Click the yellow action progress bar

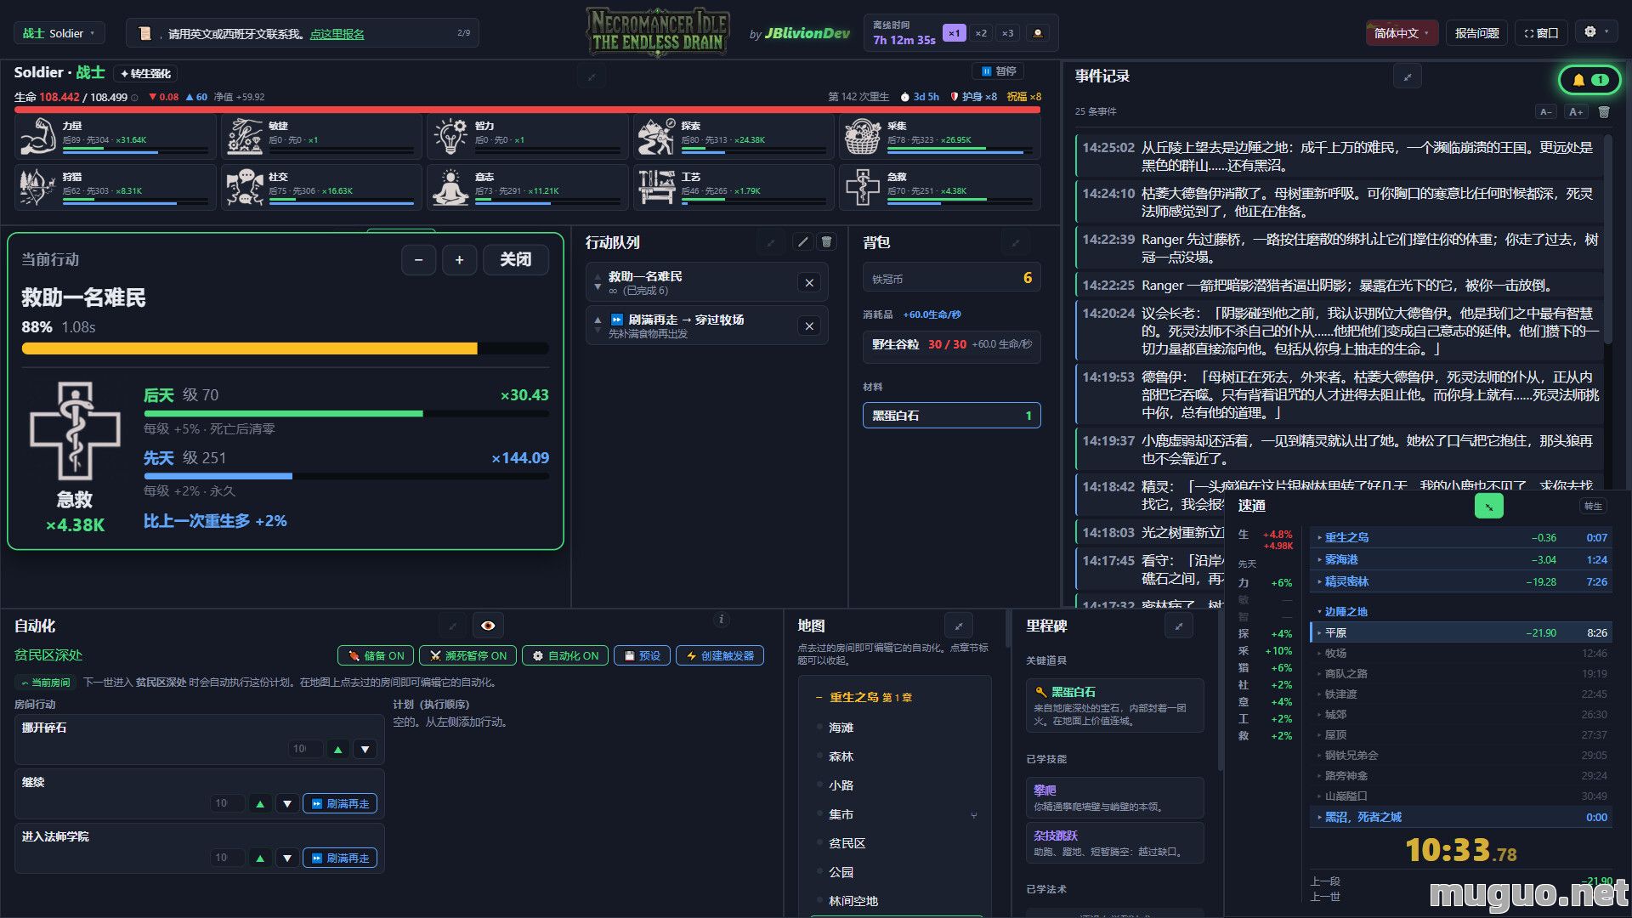285,348
